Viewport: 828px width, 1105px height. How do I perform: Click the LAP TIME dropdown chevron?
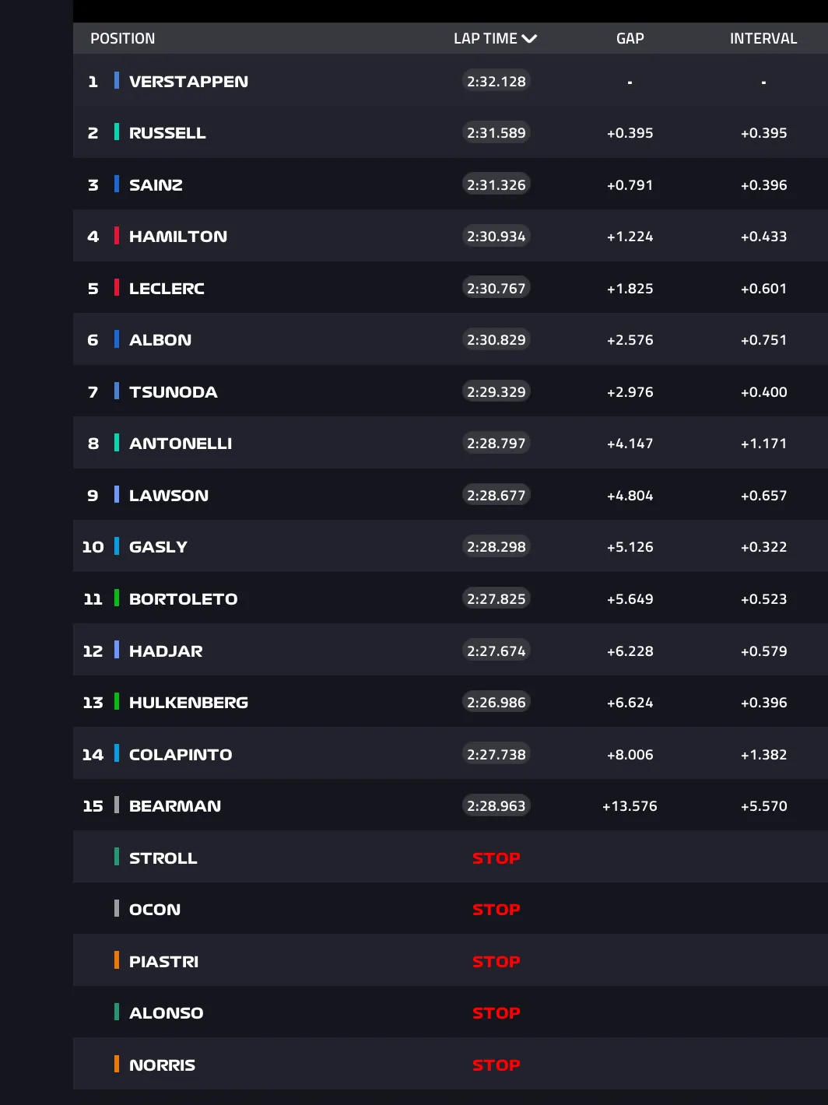(x=530, y=38)
